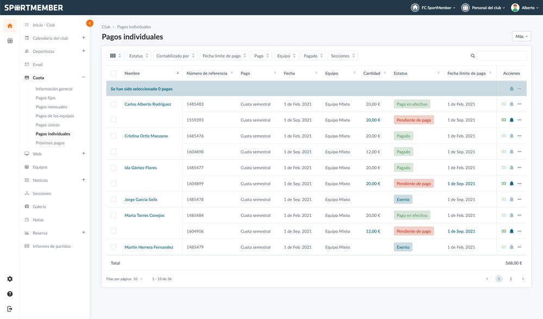Viewport: 543px width, 319px height.
Task: Go to Pagos de los equipos
Action: [55, 116]
